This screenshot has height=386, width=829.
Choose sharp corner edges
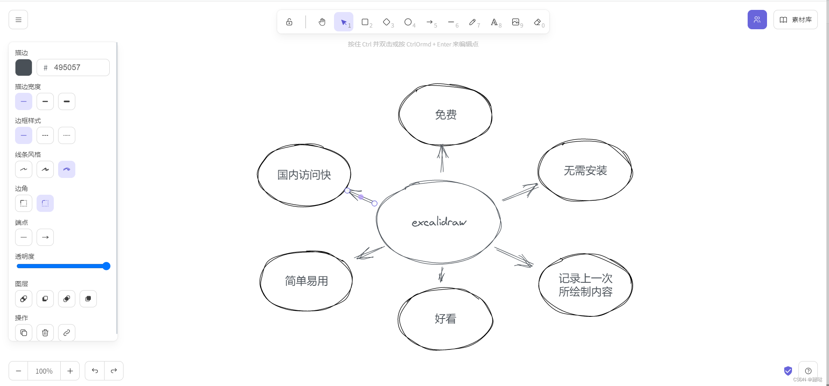pyautogui.click(x=24, y=203)
